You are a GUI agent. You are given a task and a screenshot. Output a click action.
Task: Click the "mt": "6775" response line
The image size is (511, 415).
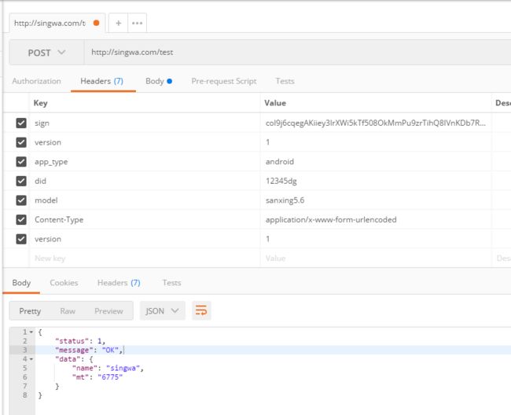point(97,377)
